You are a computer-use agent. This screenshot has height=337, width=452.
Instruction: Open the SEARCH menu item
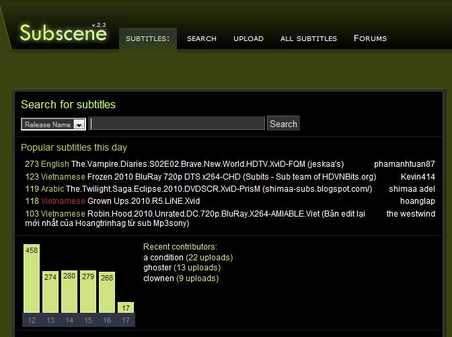[x=202, y=38]
